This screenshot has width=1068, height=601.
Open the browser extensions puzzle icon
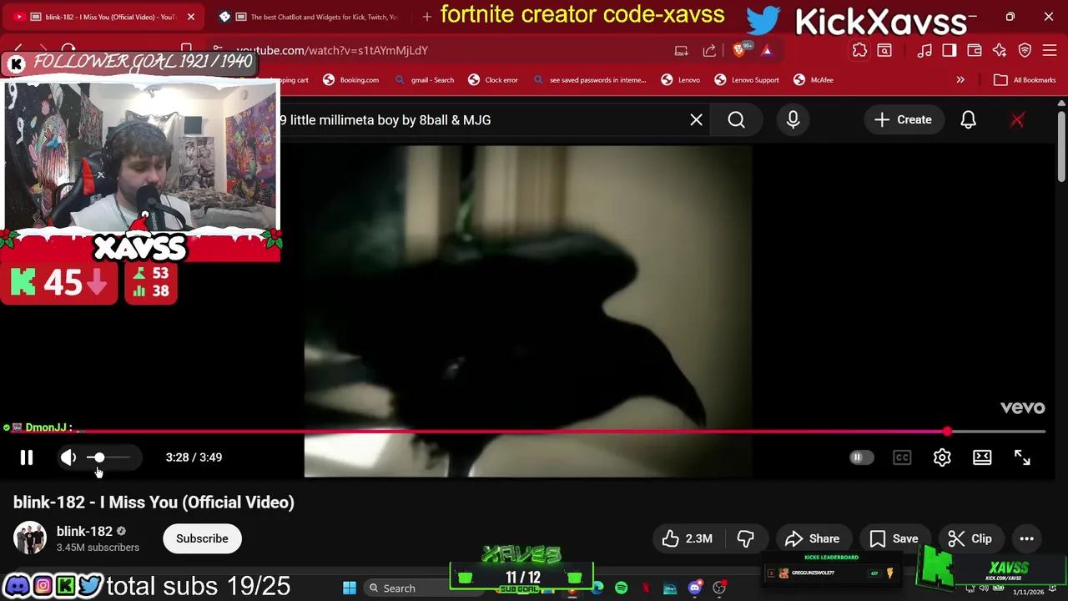pos(859,50)
